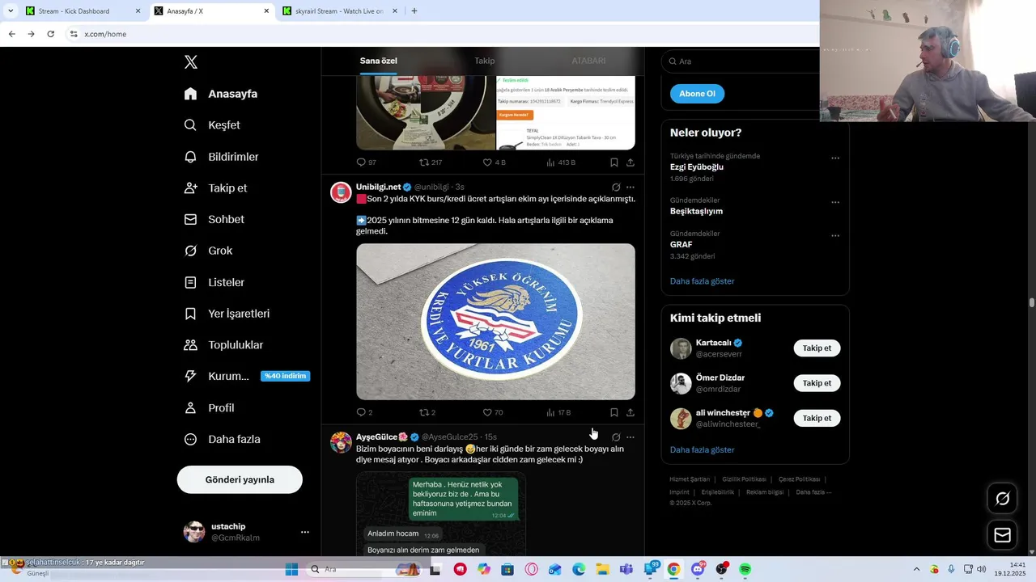Open Sohbet messages

point(214,219)
